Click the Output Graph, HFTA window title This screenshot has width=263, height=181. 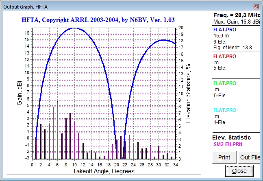(25, 7)
